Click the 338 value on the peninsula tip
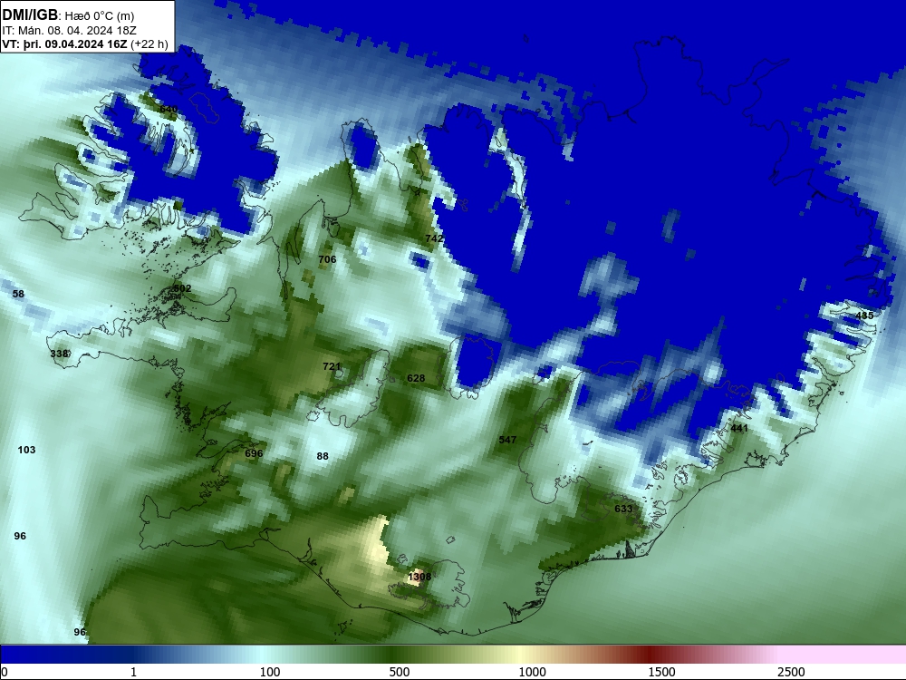This screenshot has height=680, width=906. click(x=59, y=354)
